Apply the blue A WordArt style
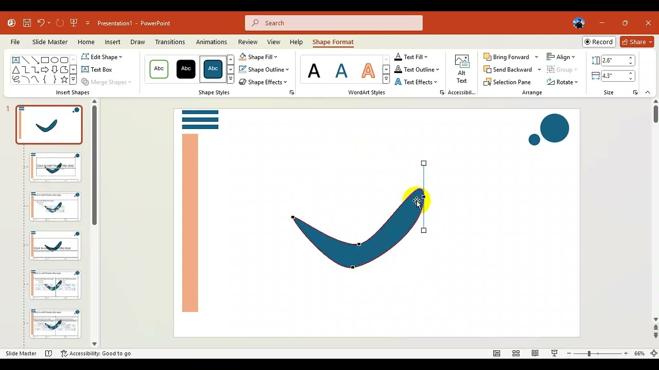The image size is (659, 370). pyautogui.click(x=341, y=70)
